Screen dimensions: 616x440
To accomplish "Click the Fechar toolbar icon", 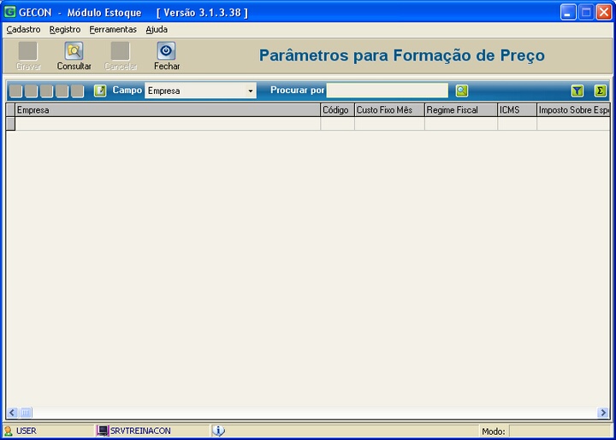I will point(166,51).
